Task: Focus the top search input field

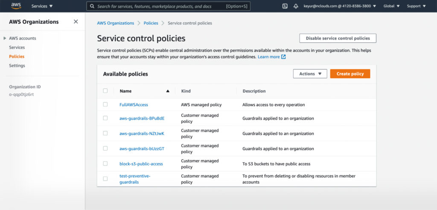Action: [x=168, y=6]
